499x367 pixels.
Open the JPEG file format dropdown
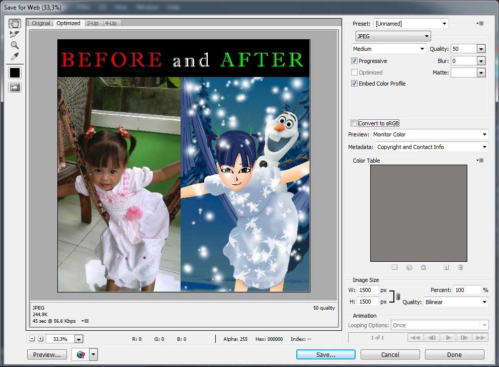pyautogui.click(x=393, y=36)
